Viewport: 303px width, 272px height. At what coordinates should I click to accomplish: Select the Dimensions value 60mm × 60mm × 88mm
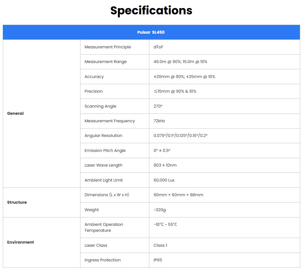pos(178,195)
